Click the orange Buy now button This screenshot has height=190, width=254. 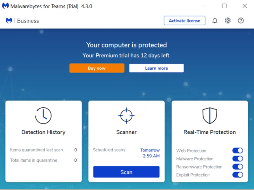(97, 68)
